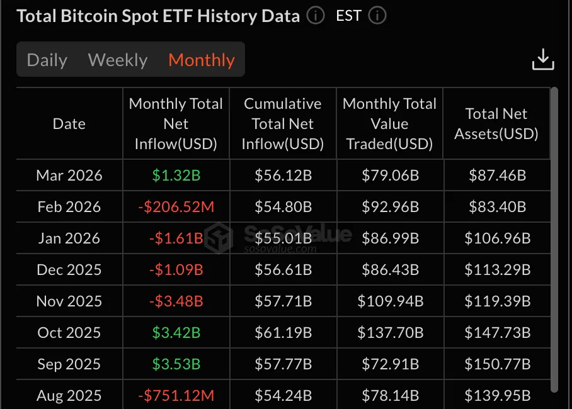The image size is (572, 409).
Task: Click the $147.73B net assets for Oct 2025
Action: pos(496,332)
